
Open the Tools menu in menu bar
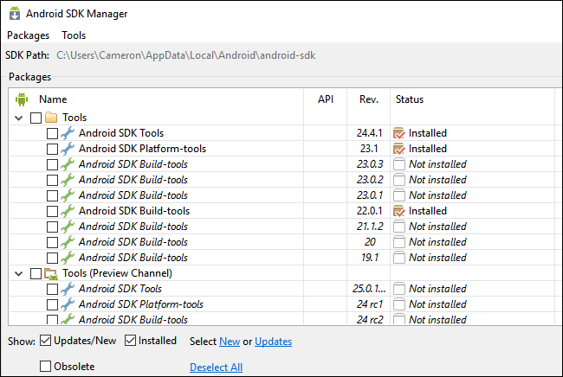pyautogui.click(x=74, y=35)
